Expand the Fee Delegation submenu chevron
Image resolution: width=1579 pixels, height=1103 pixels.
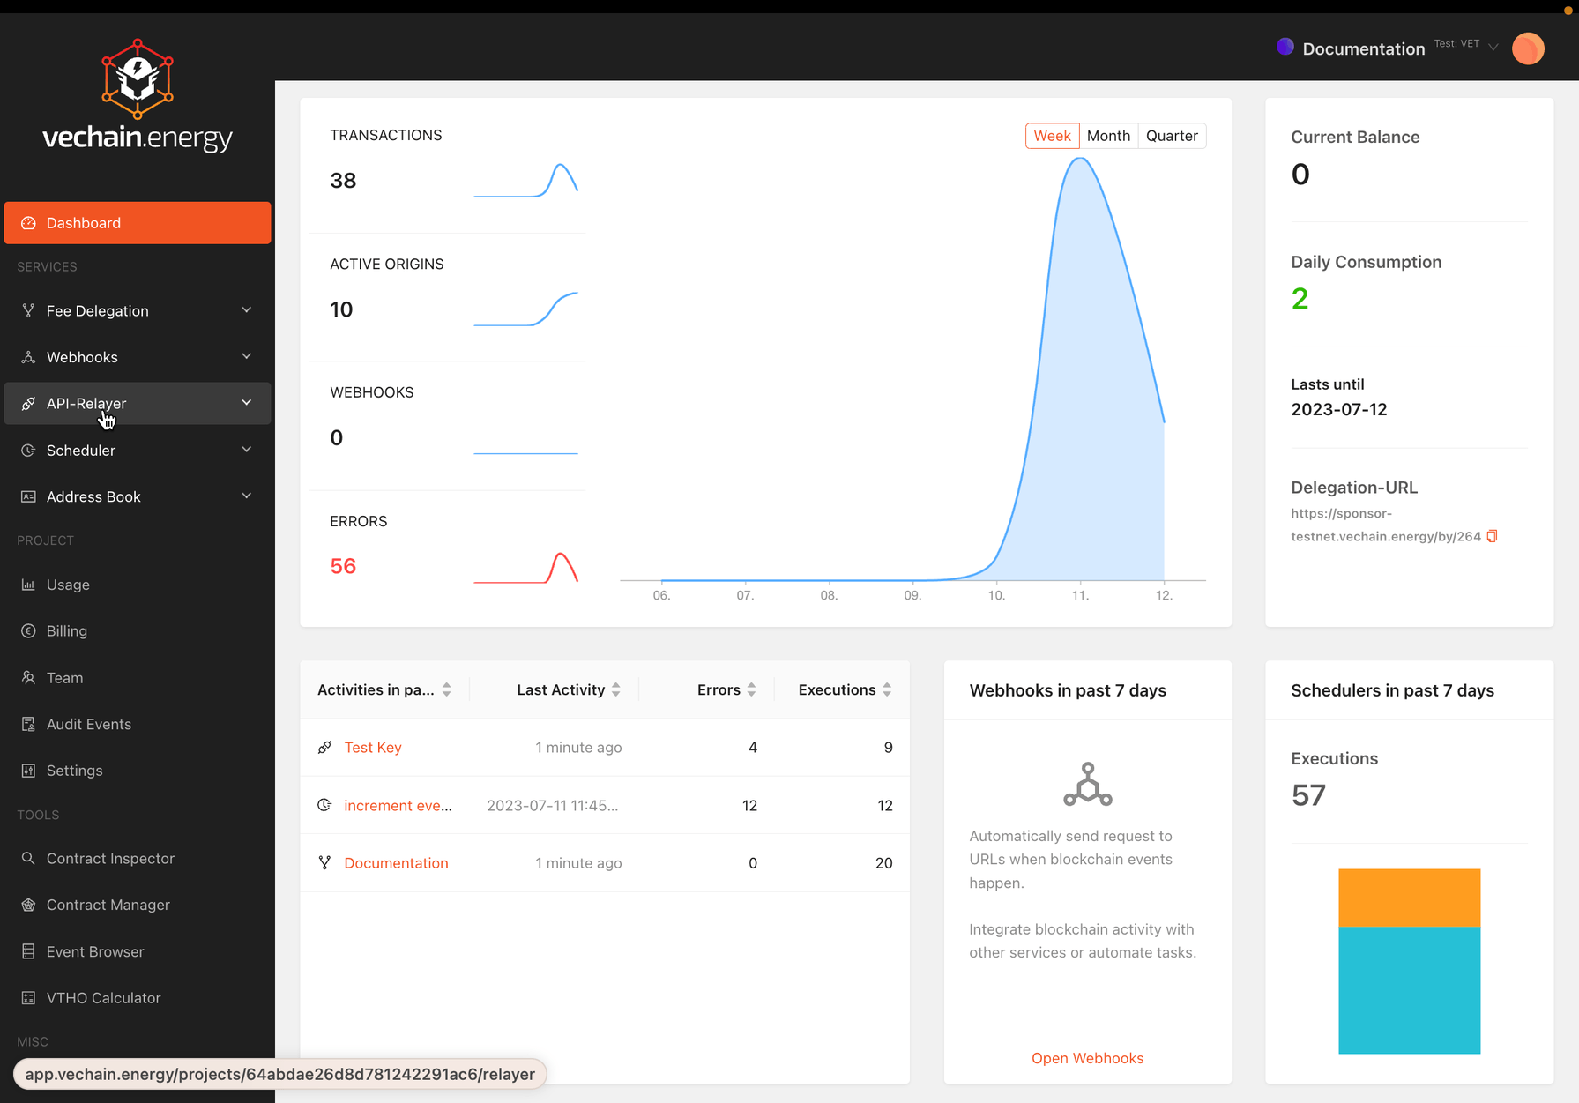click(x=247, y=310)
